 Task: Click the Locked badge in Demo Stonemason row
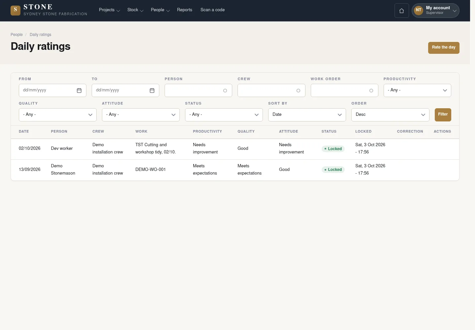coord(333,170)
